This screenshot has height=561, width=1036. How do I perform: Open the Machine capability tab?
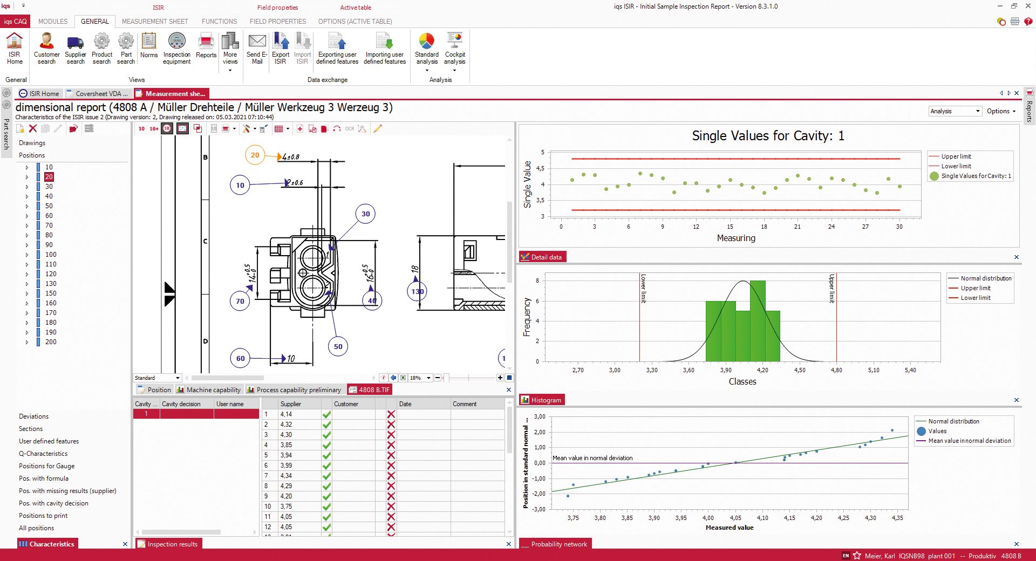208,389
